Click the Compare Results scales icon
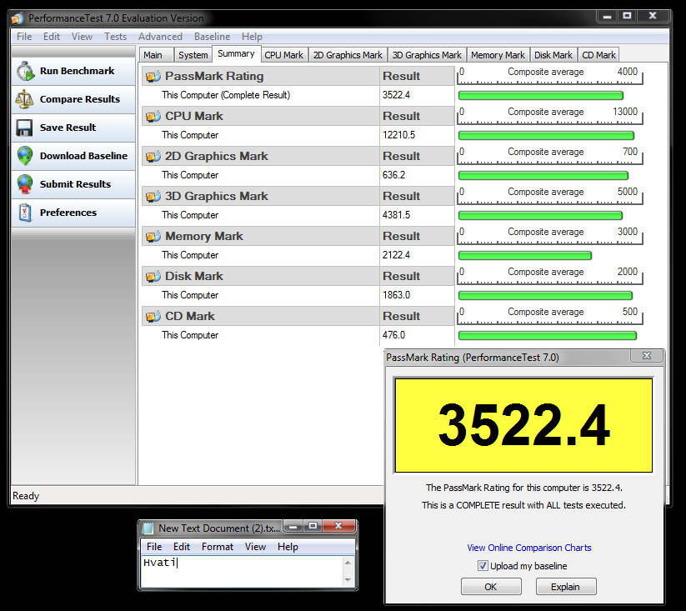 coord(25,100)
